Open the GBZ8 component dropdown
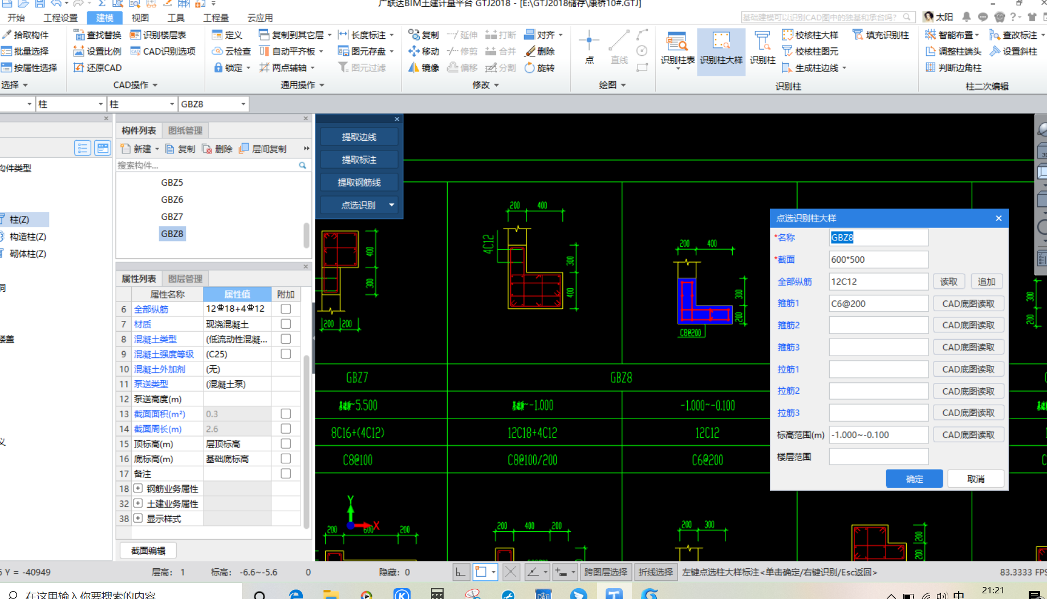Screen dimensions: 1047x599 (x=243, y=104)
